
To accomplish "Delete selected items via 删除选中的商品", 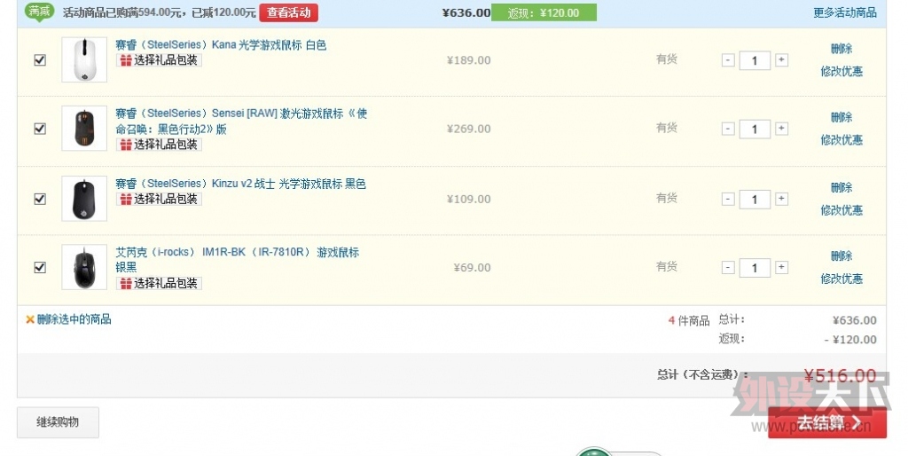I will (x=74, y=319).
